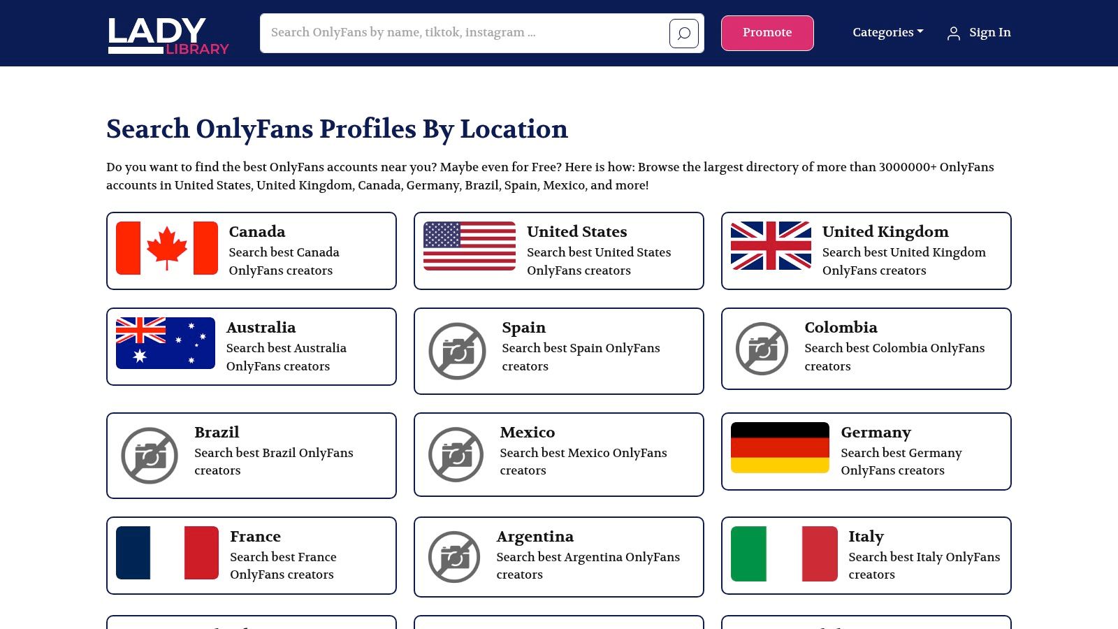Open the Sign In link
The width and height of the screenshot is (1118, 629).
pyautogui.click(x=989, y=32)
